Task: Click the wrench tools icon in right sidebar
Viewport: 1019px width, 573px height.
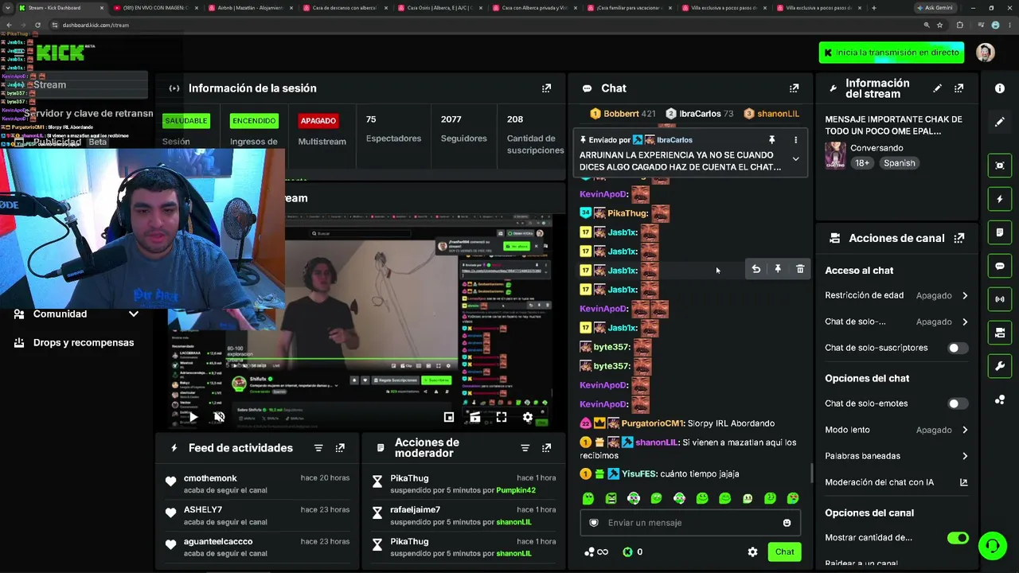Action: pyautogui.click(x=1000, y=366)
